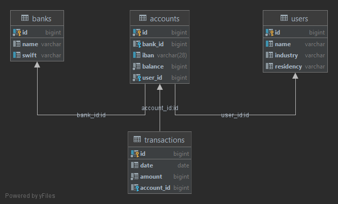This screenshot has height=204, width=338.
Task: Select the banks table title
Action: click(x=42, y=19)
